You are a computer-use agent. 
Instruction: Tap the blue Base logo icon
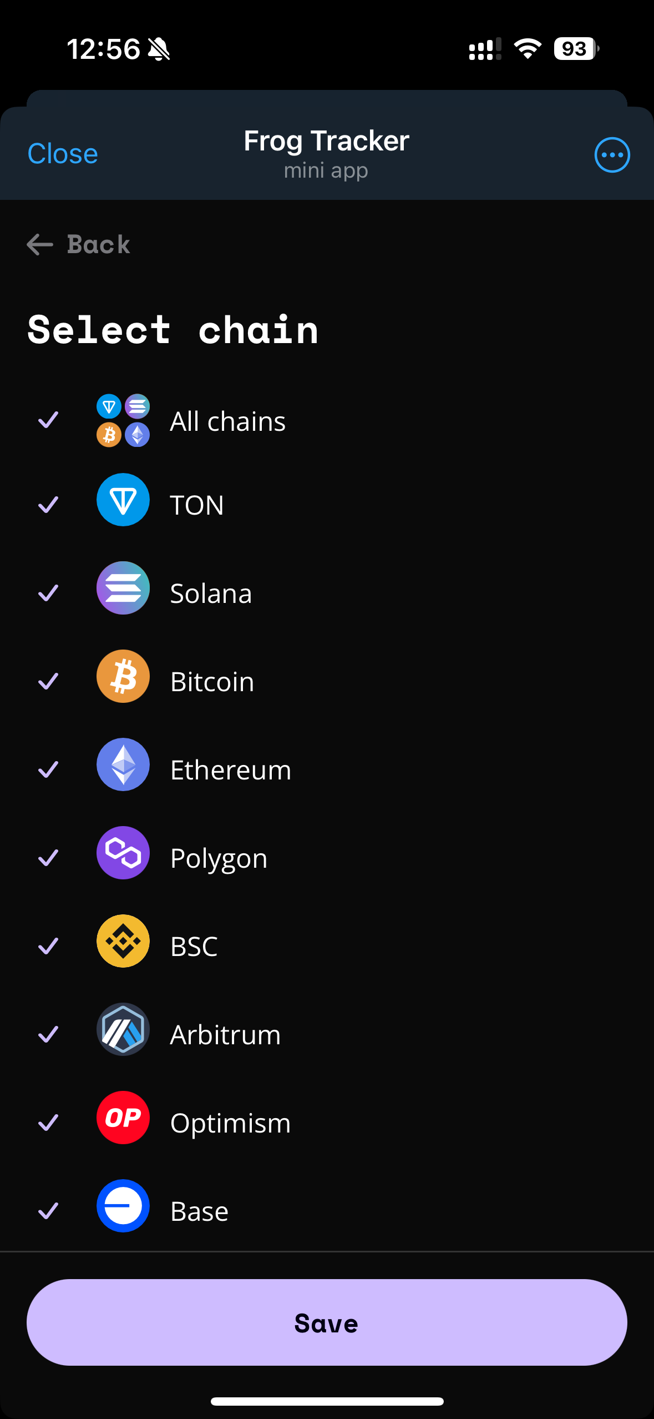click(123, 1206)
